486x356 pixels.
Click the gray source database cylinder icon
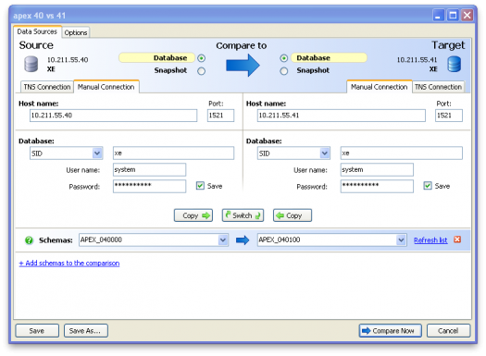31,64
